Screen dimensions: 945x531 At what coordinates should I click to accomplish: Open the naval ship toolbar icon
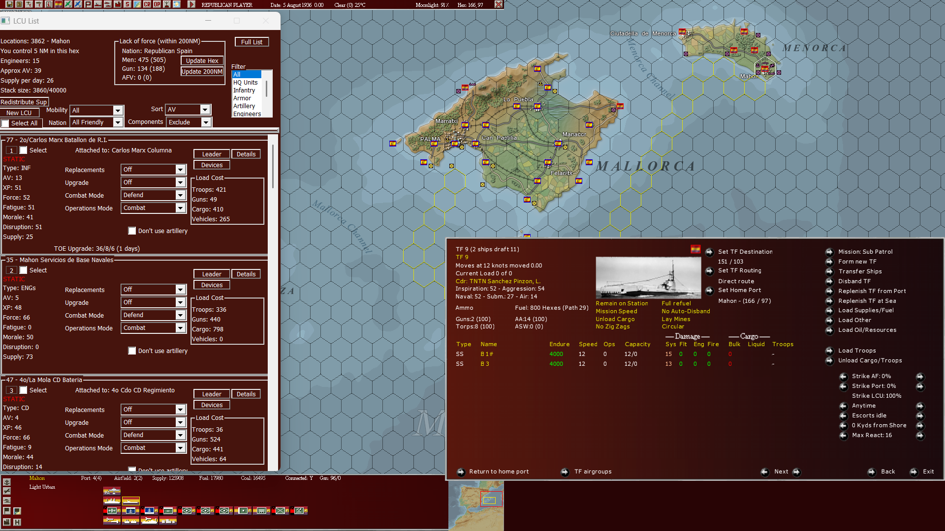pos(97,4)
